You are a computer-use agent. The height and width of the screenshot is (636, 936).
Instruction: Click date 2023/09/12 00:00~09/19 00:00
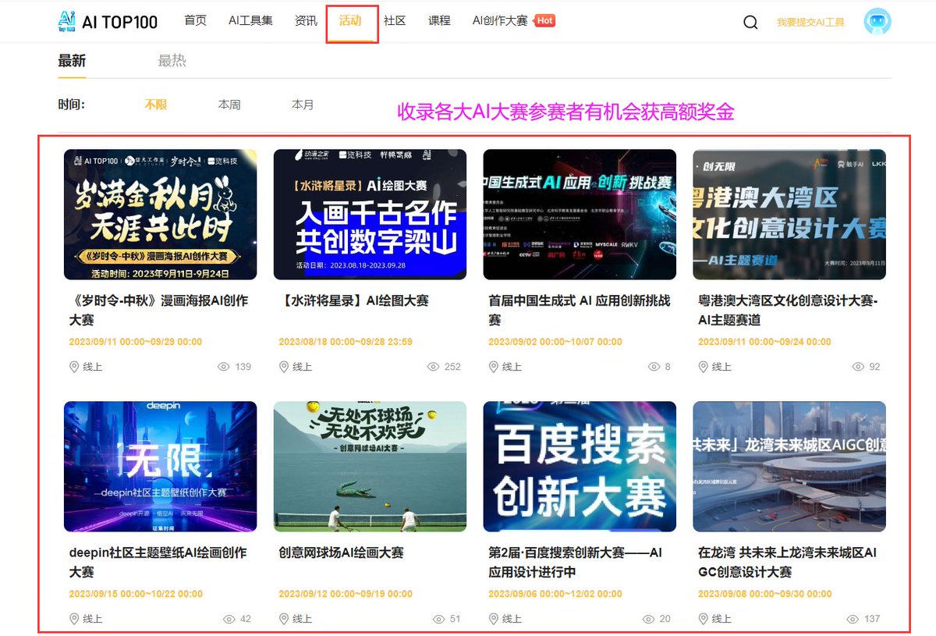[346, 594]
